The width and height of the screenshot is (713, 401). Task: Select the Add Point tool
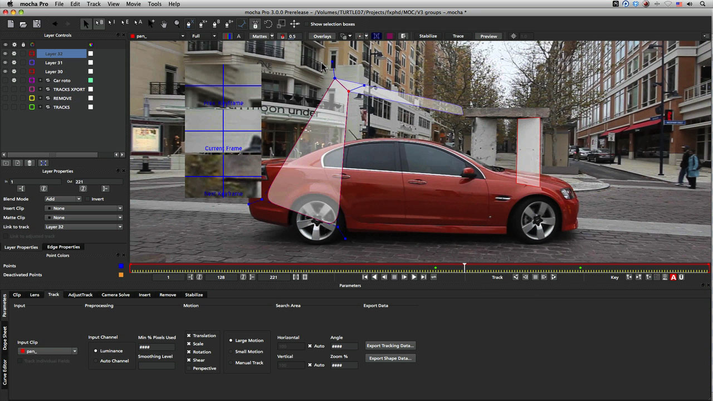(x=150, y=24)
